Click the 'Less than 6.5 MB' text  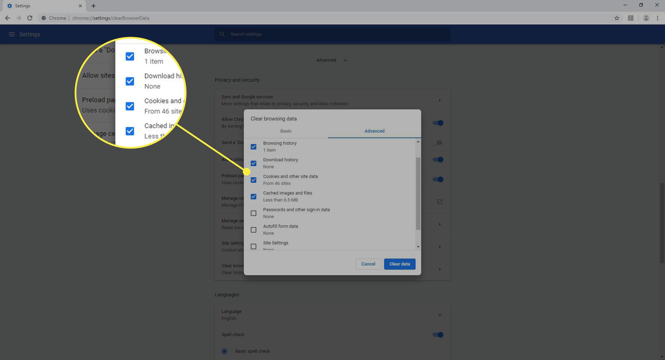[x=280, y=200]
